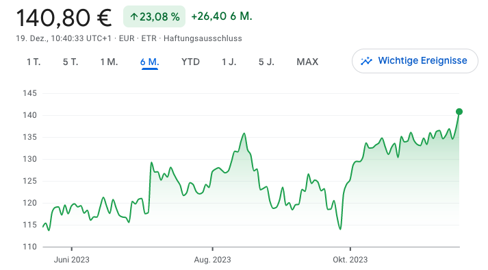
Task: Select the MAX time range
Action: click(307, 62)
